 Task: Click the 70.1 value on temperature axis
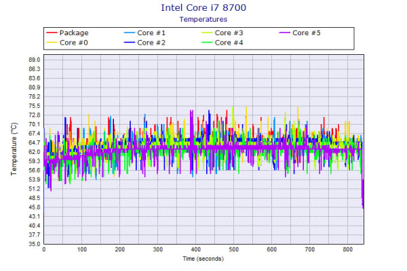click(35, 124)
